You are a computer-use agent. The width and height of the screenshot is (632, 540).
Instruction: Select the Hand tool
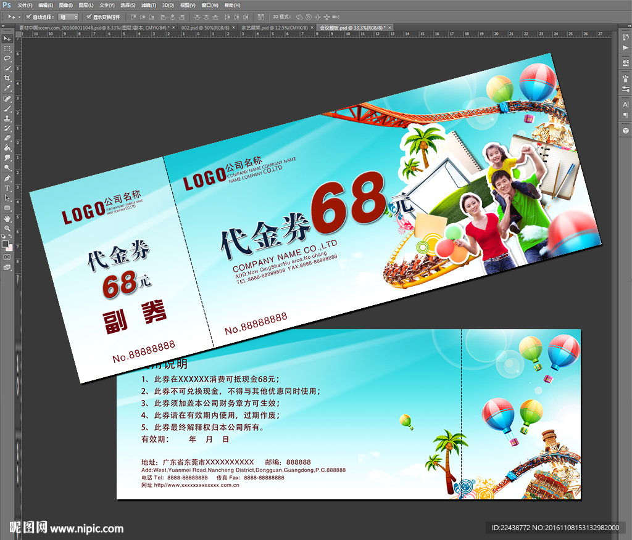pyautogui.click(x=7, y=219)
